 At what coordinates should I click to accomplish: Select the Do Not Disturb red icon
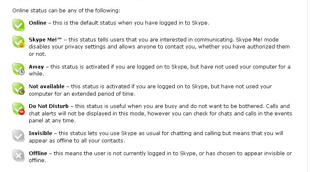(x=18, y=109)
